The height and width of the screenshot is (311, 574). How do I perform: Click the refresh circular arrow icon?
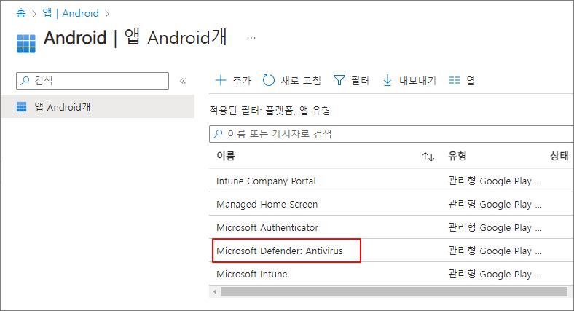tap(269, 80)
